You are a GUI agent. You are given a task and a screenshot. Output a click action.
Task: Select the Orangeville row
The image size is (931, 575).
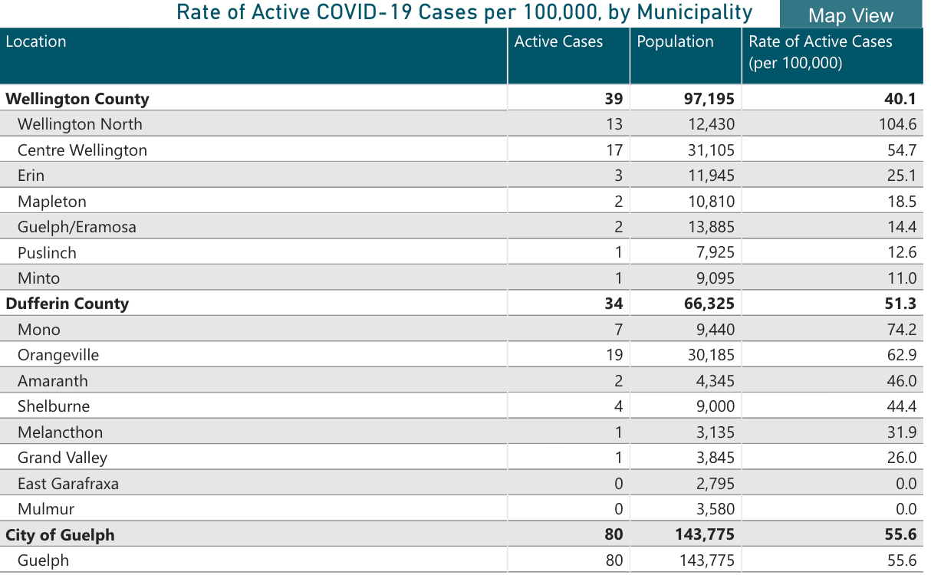point(58,355)
